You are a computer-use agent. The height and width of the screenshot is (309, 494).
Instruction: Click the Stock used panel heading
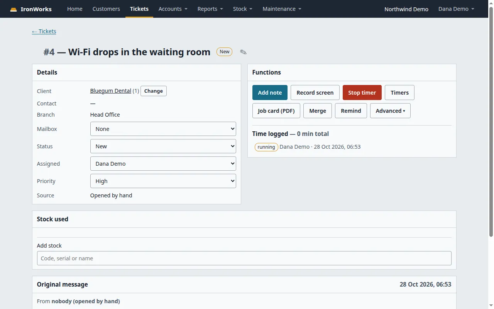coord(52,219)
